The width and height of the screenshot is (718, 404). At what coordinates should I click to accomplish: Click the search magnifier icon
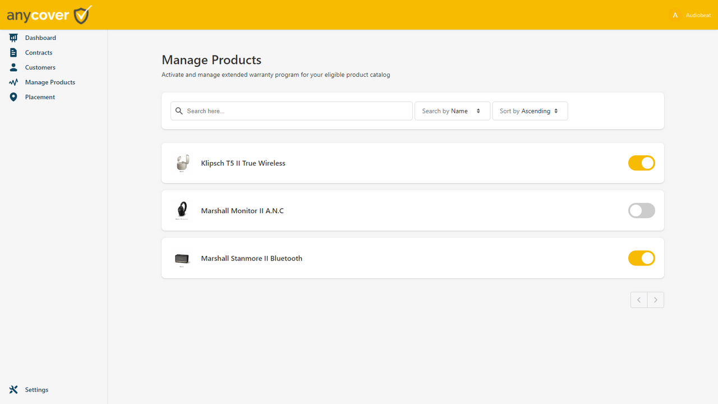(179, 111)
